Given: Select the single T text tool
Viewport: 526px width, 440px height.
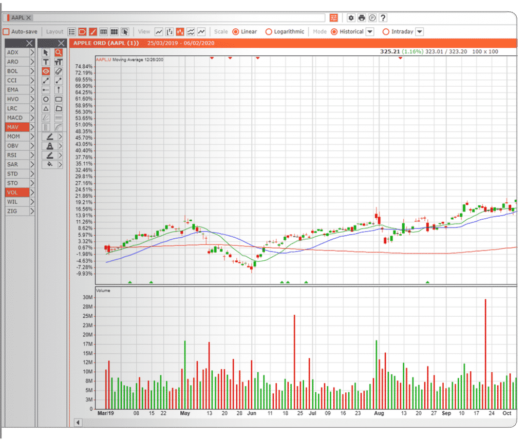Looking at the screenshot, I should coord(46,62).
